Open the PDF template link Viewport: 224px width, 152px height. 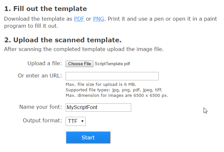tap(79, 19)
